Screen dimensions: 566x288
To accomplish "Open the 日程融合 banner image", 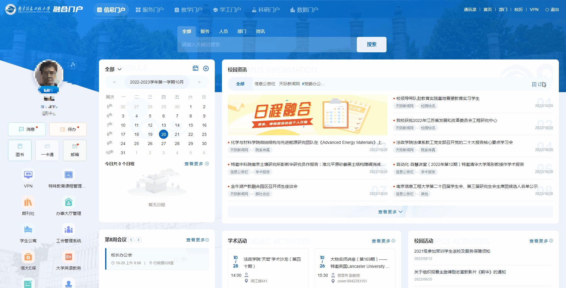I will point(308,115).
